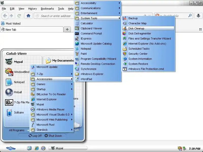
Task: Click the Clipboard Viewer icon
Action: point(77,28)
